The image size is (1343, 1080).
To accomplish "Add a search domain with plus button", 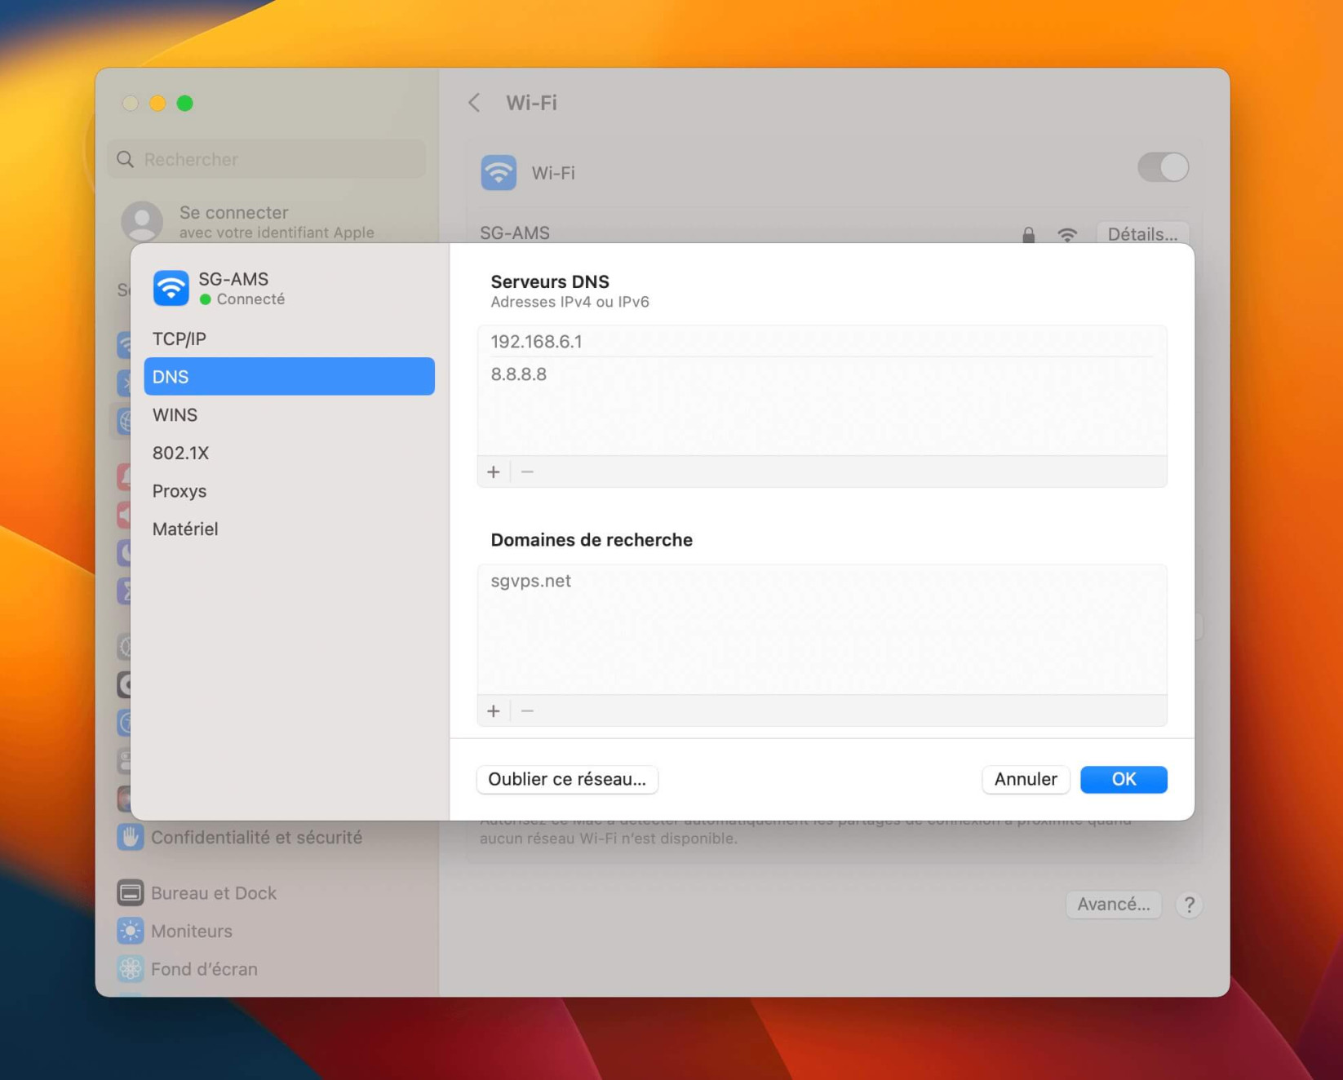I will pos(494,710).
